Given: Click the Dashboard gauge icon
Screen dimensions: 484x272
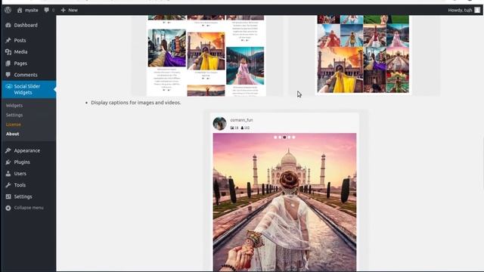Looking at the screenshot, I should 8,25.
